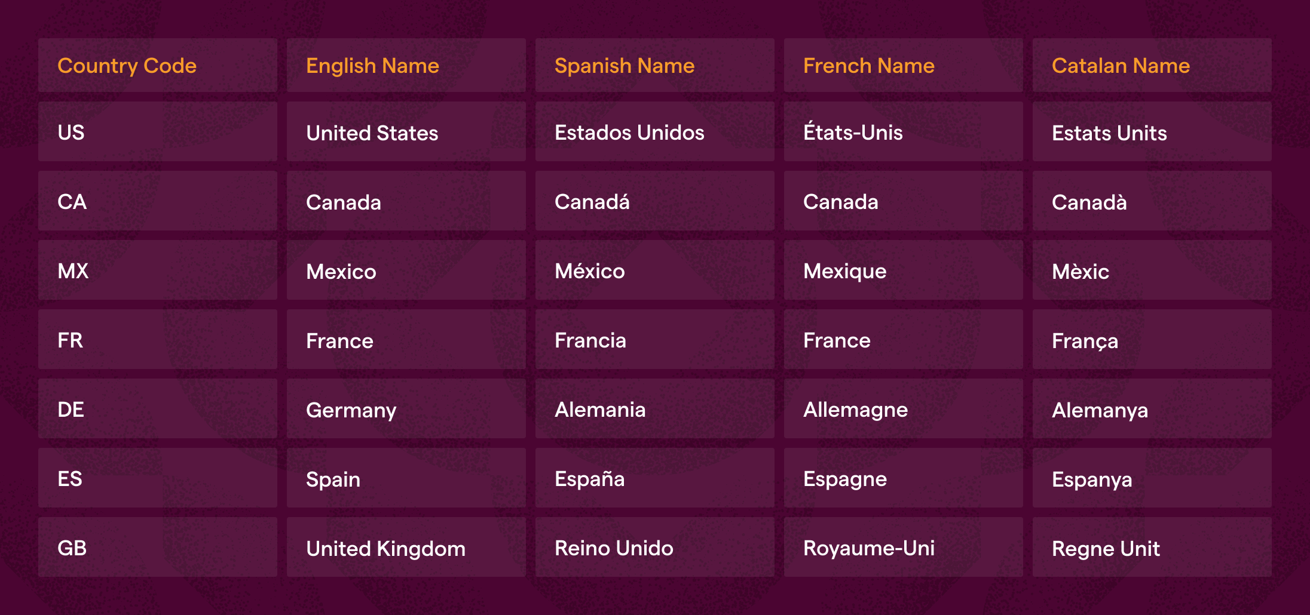
Task: Select the Mèxic Catalan cell
Action: point(1152,270)
